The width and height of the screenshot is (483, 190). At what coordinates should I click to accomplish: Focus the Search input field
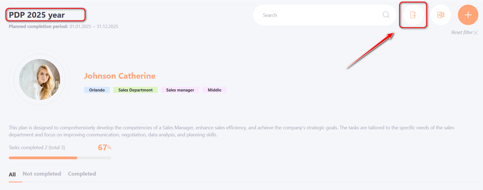click(x=319, y=15)
